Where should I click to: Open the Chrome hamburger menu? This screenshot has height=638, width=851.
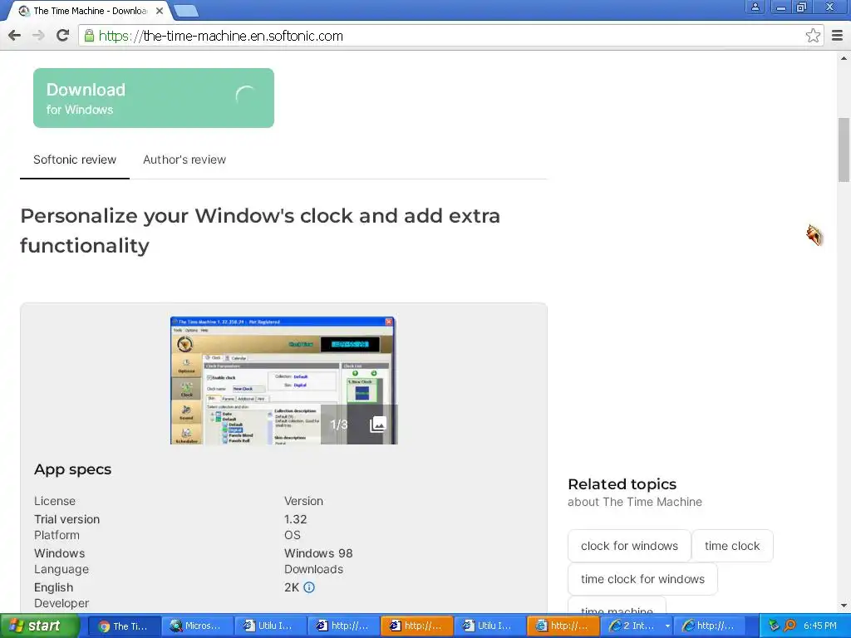pos(838,36)
